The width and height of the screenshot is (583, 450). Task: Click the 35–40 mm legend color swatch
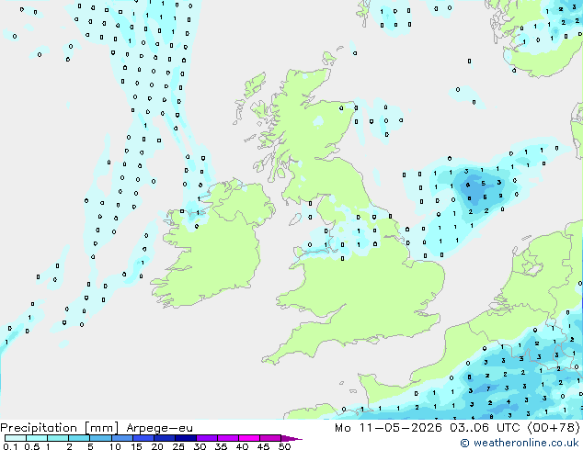tap(227, 438)
